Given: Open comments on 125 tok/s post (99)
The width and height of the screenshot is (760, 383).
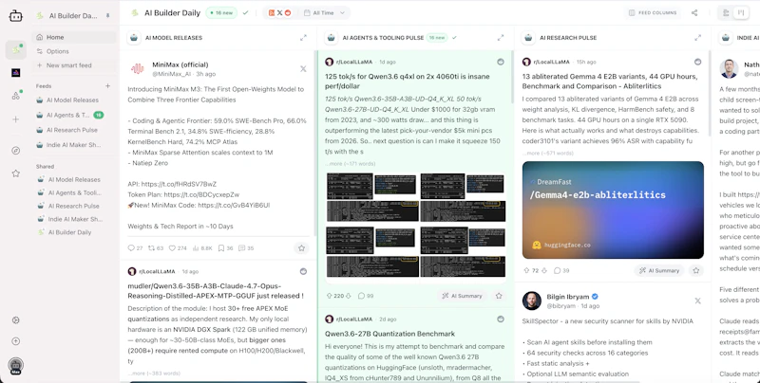Looking at the screenshot, I should [366, 296].
